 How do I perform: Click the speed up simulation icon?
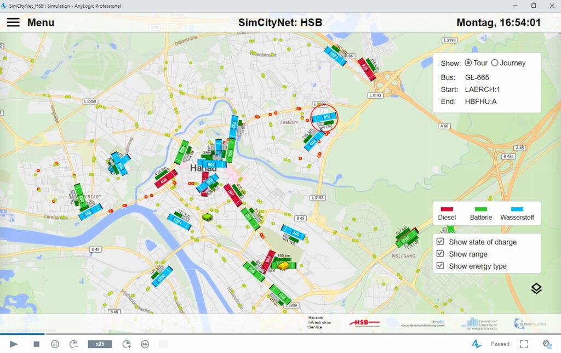127,344
